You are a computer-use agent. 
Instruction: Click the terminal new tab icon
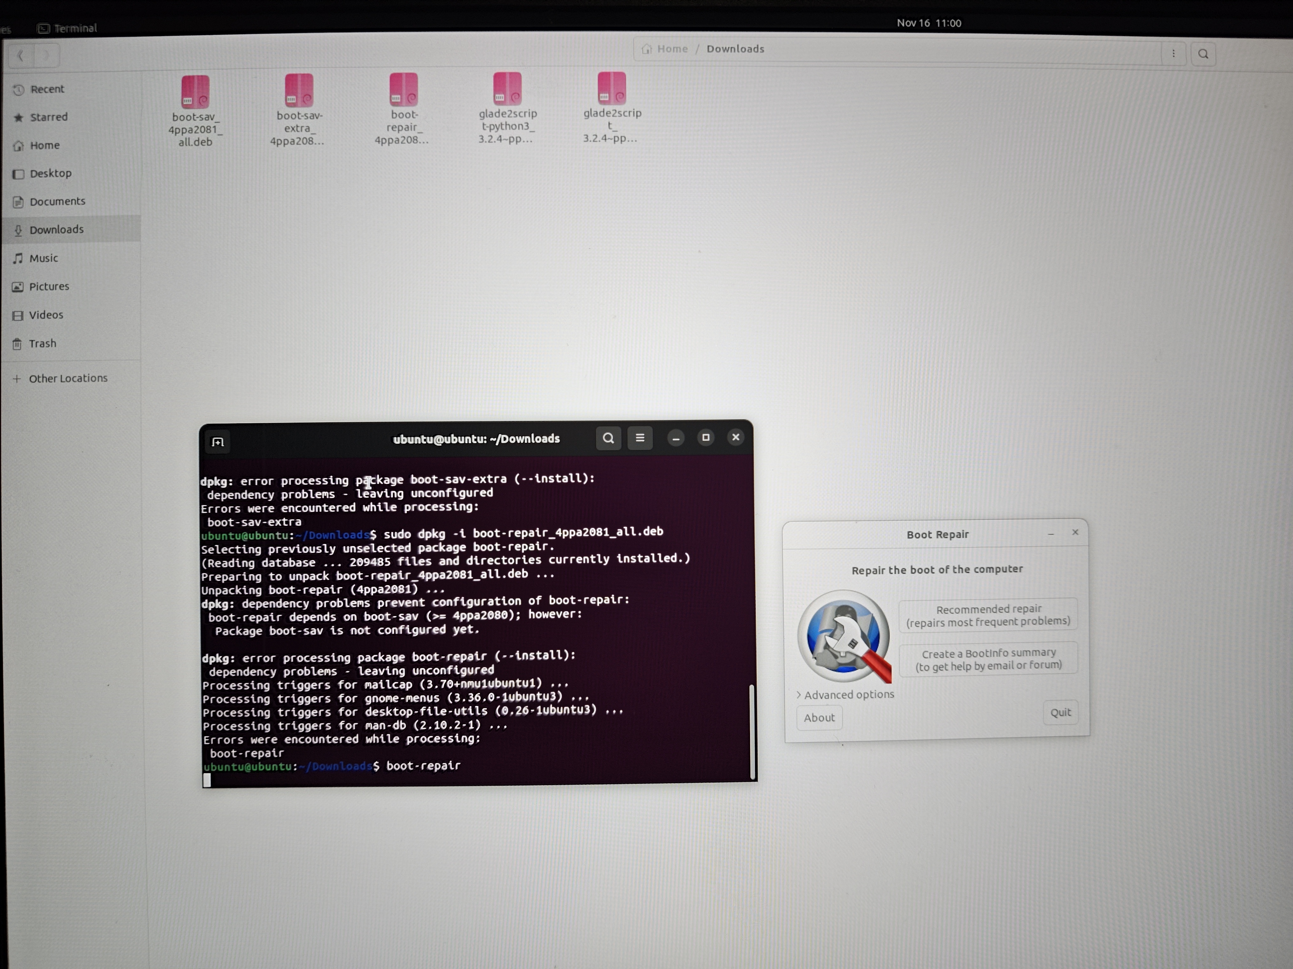pos(218,442)
